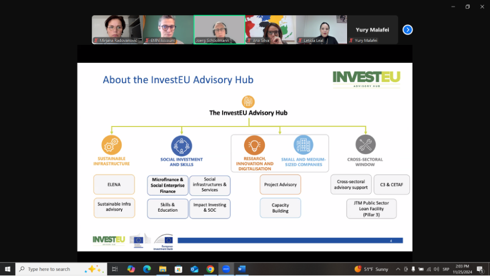The height and width of the screenshot is (276, 490).
Task: Open the volume control in system tray
Action: click(x=436, y=269)
